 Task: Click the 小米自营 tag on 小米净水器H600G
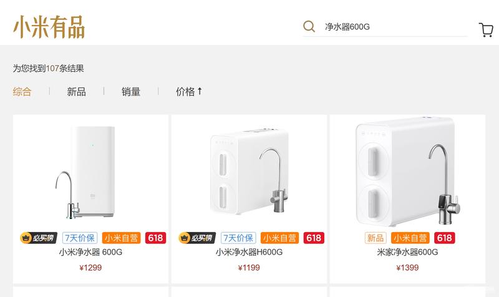[279, 238]
